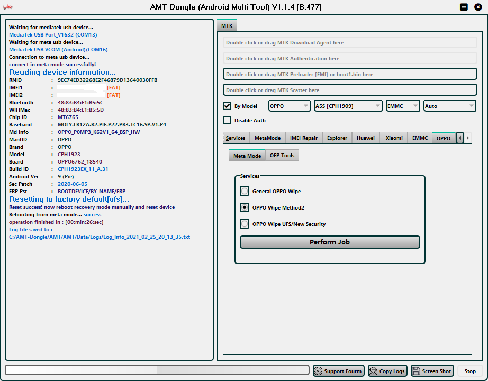Click MediaTek USB VCOM (Android)(COM16) log line
The width and height of the screenshot is (488, 381).
pos(58,50)
